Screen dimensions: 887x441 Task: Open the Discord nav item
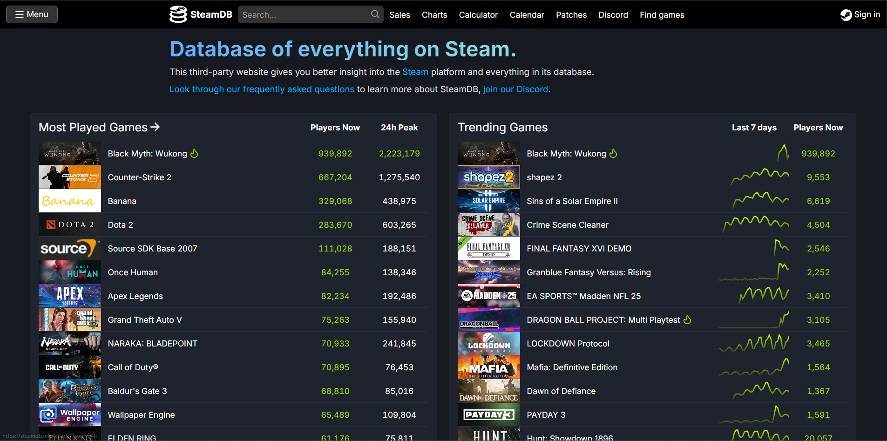(613, 15)
